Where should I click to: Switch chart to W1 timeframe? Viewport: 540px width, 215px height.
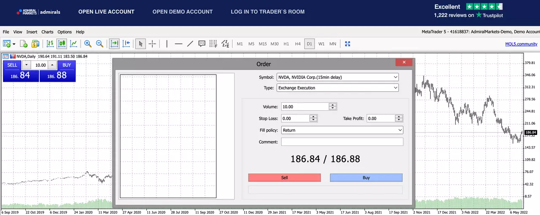(321, 44)
